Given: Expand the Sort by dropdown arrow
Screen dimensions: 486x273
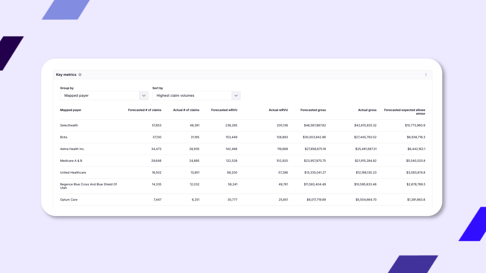Looking at the screenshot, I should (236, 96).
